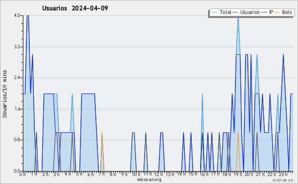The image size is (298, 184).
Task: Click the 'CC BY-SA 3.0' license text
Action: click(x=283, y=181)
